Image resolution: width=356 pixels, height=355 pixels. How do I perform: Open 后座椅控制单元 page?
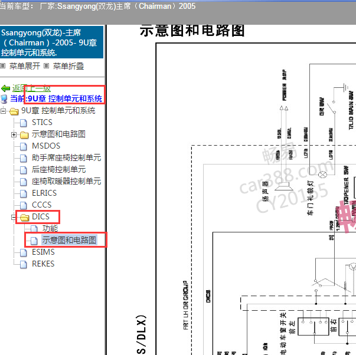[58, 169]
